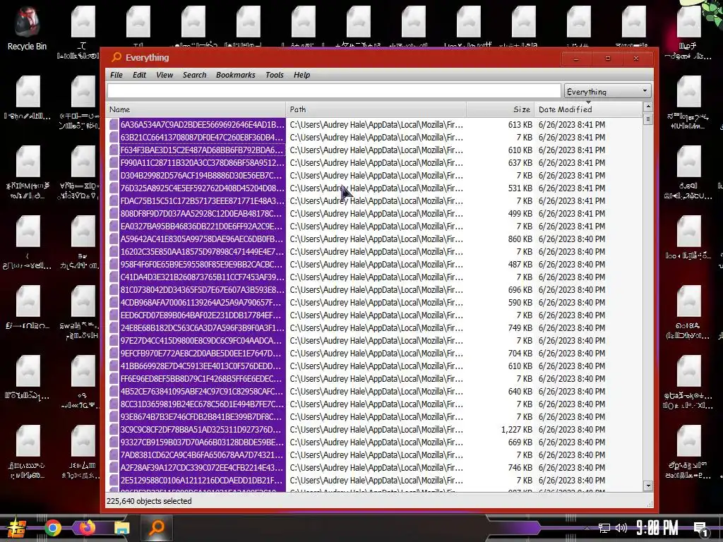This screenshot has width=723, height=542.
Task: Select file name 8CC31D3659819B24EC678C56D1E494B7FE7C
Action: click(203, 404)
